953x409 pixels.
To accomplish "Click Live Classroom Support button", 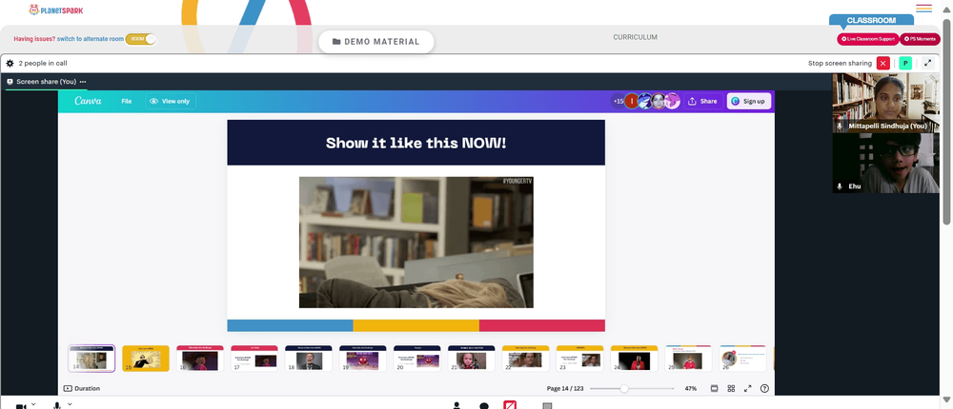I will pos(867,39).
